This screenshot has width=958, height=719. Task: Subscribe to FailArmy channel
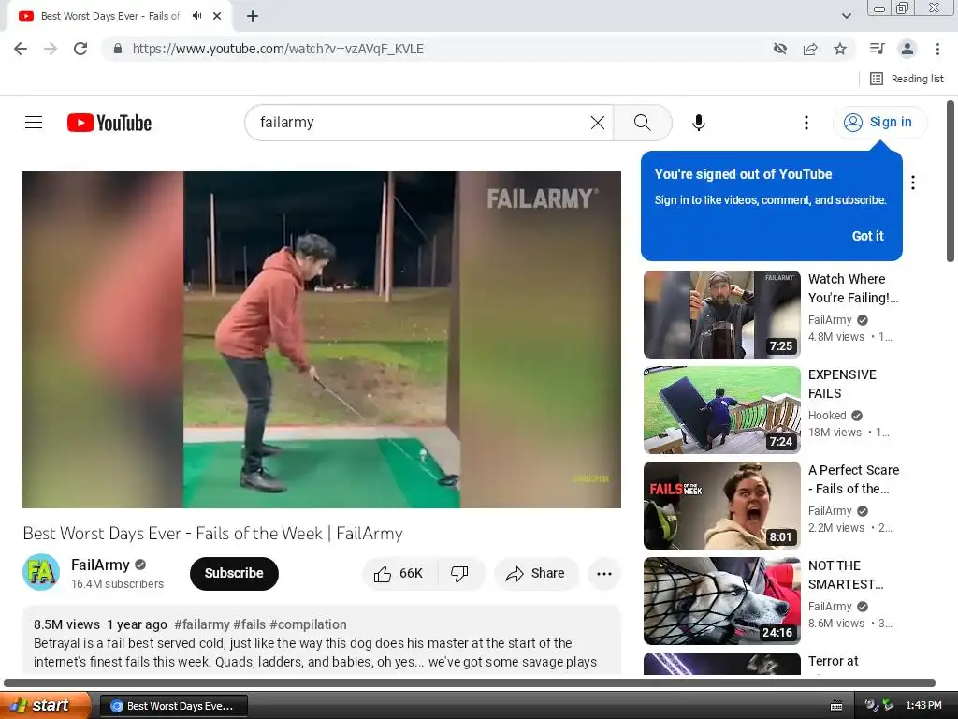(x=234, y=574)
